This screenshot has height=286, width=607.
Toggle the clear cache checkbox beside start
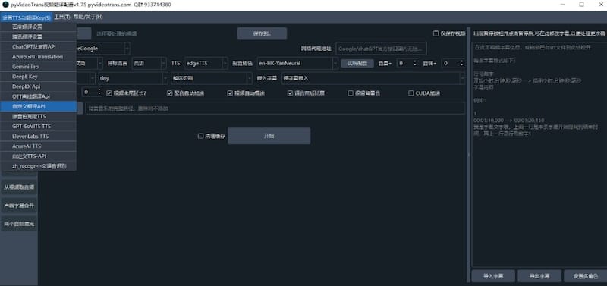tap(200, 136)
